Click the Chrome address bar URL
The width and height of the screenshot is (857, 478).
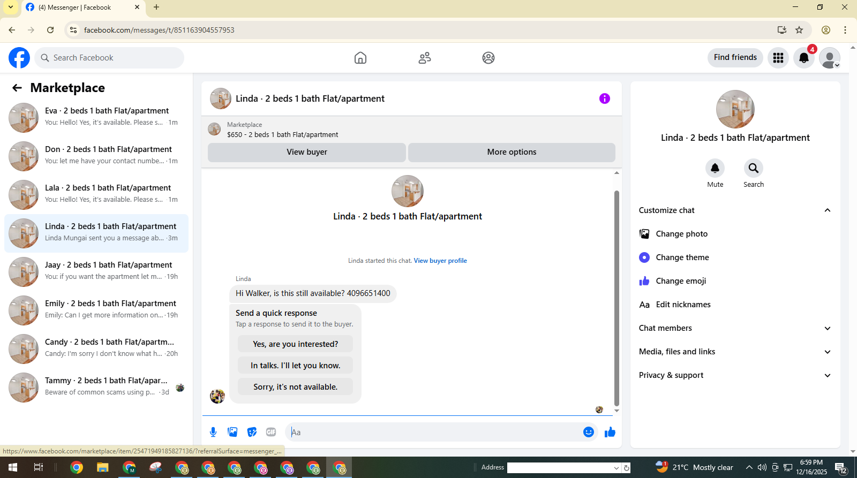(x=159, y=30)
